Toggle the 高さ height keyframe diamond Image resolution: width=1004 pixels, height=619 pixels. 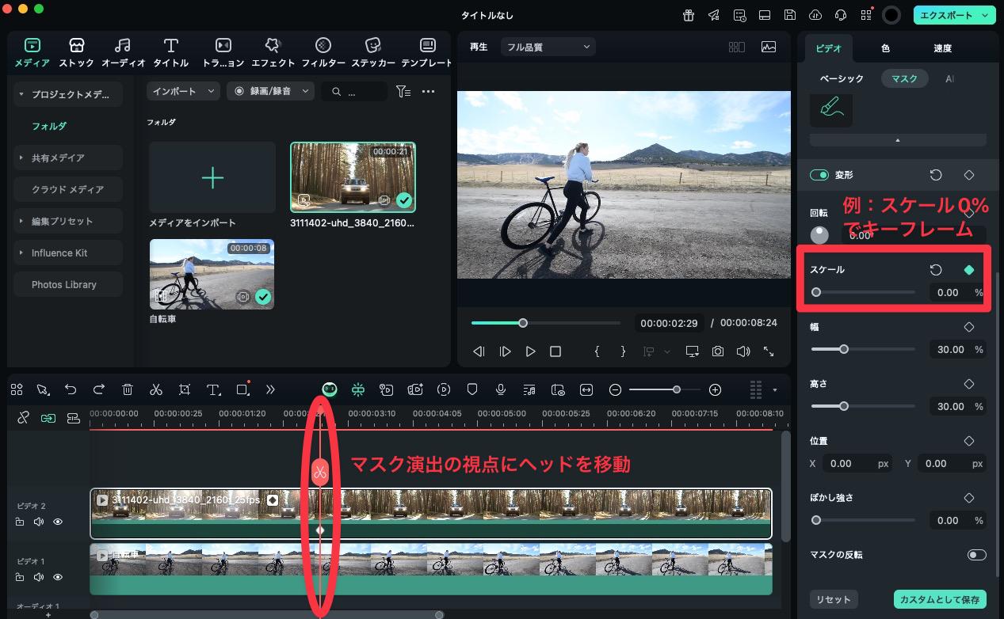968,384
